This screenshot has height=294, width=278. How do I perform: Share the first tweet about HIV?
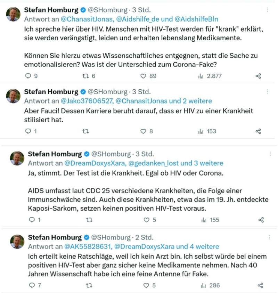pos(258,76)
